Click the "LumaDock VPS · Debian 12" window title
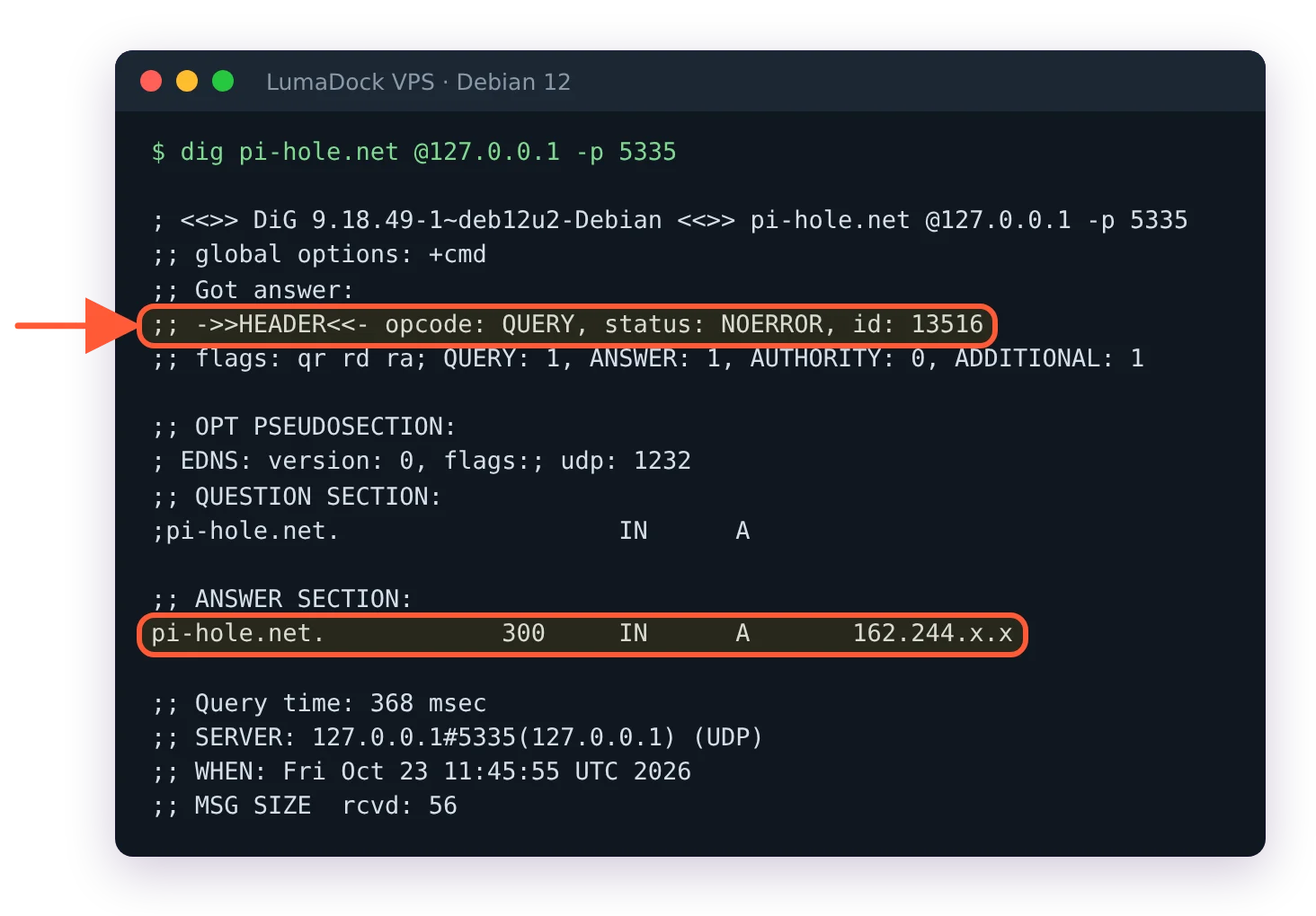This screenshot has height=916, width=1316. tap(418, 82)
